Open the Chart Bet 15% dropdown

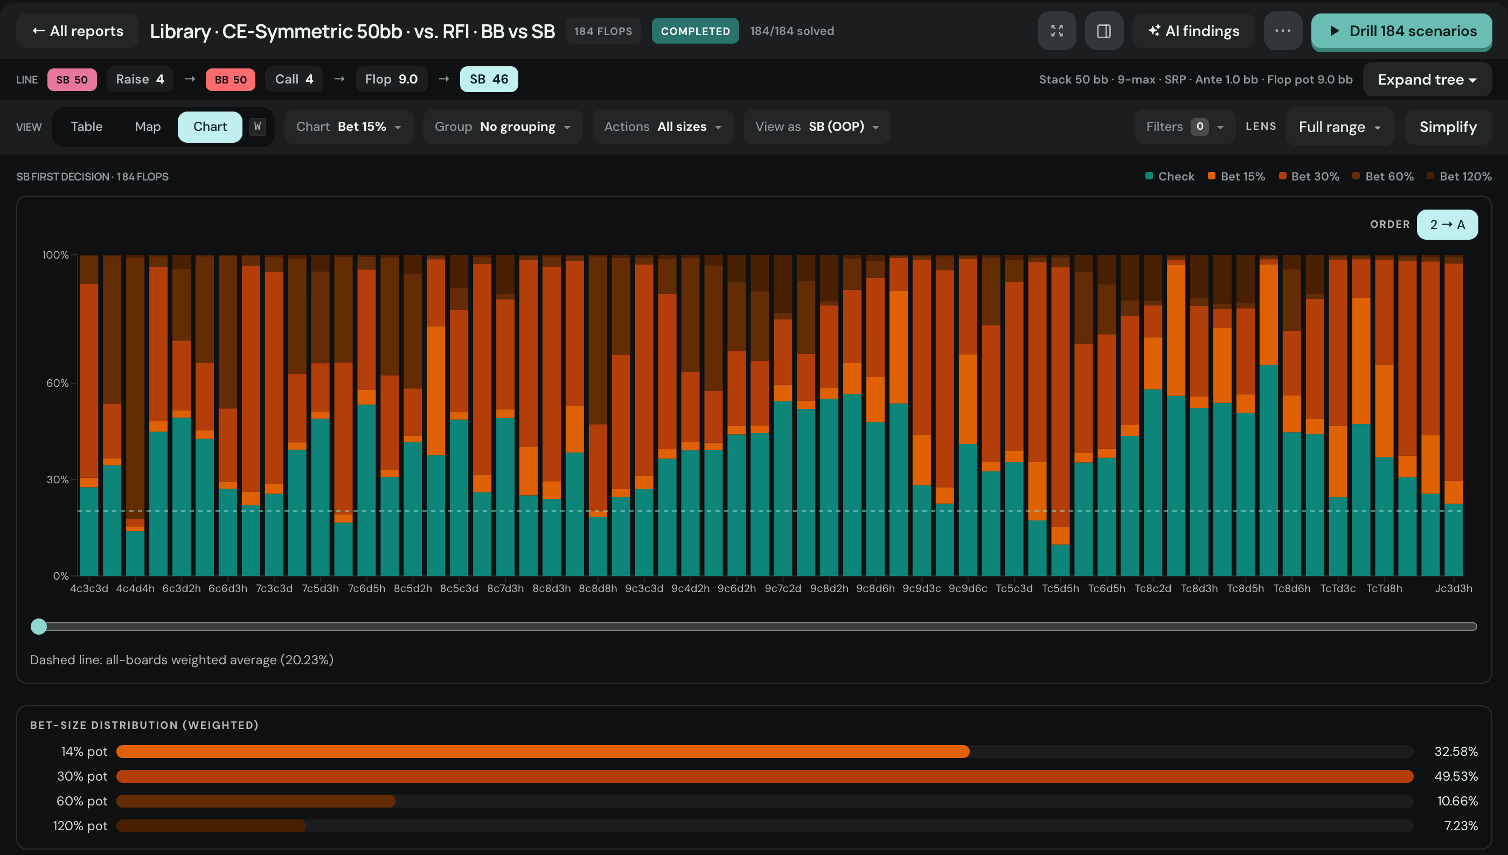pyautogui.click(x=349, y=127)
